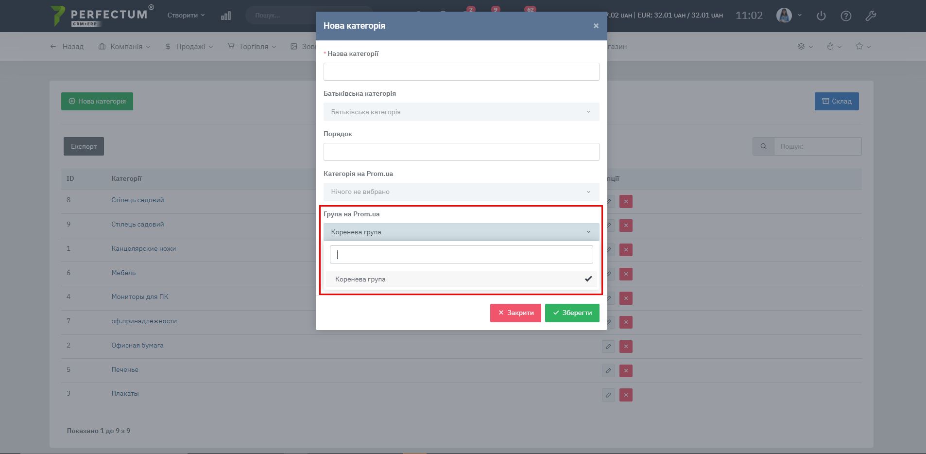
Task: Open the Категорія на Prom.ua dropdown
Action: [x=461, y=192]
